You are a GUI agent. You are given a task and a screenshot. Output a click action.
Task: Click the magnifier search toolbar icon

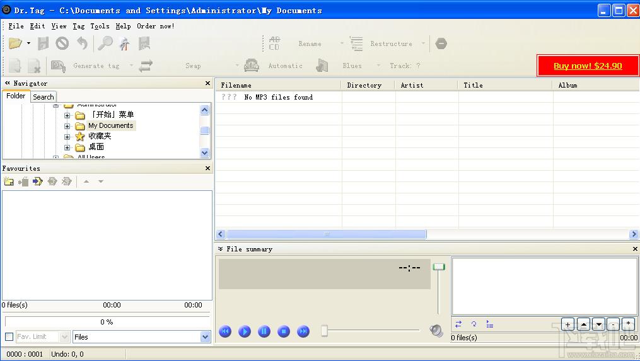pyautogui.click(x=105, y=43)
